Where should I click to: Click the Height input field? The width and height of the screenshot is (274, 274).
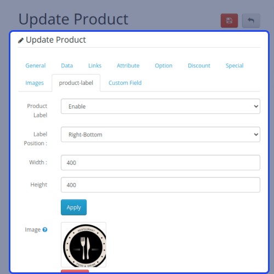[161, 185]
